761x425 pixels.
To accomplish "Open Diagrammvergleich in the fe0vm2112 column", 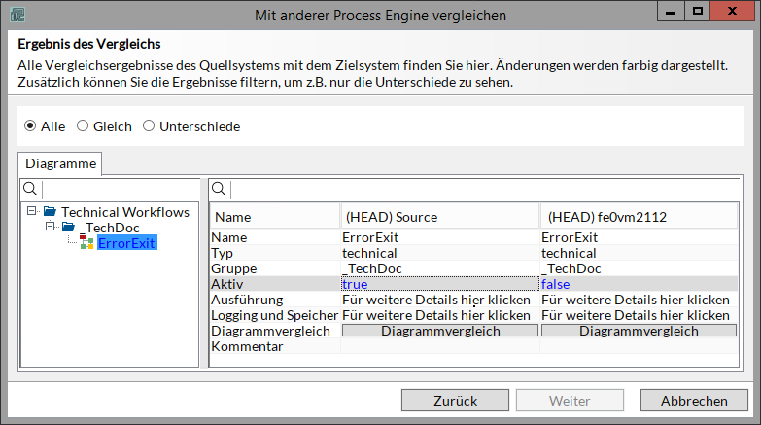I will coord(639,331).
